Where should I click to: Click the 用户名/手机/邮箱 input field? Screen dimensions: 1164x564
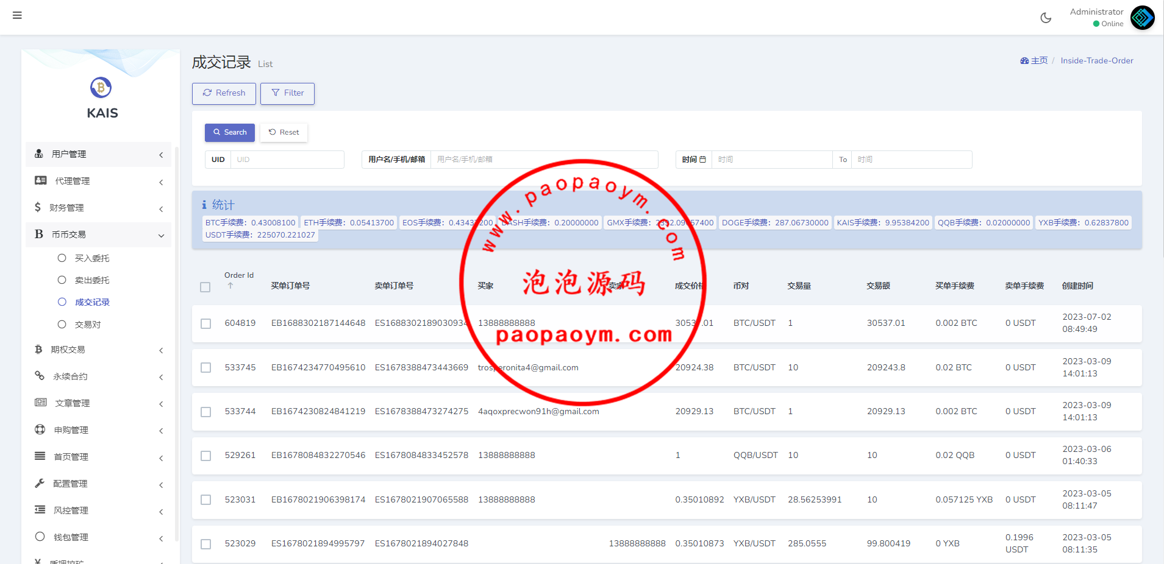point(544,160)
